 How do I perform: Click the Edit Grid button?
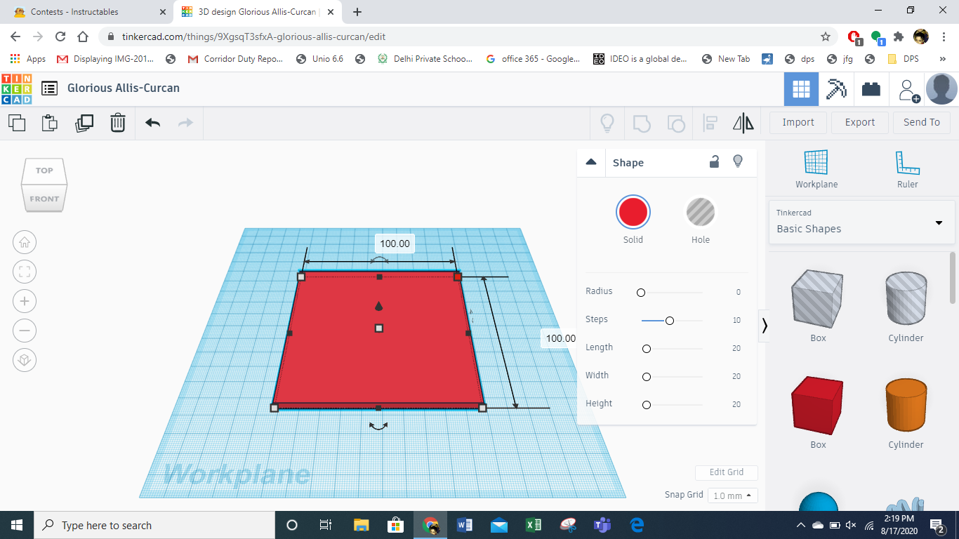[727, 472]
